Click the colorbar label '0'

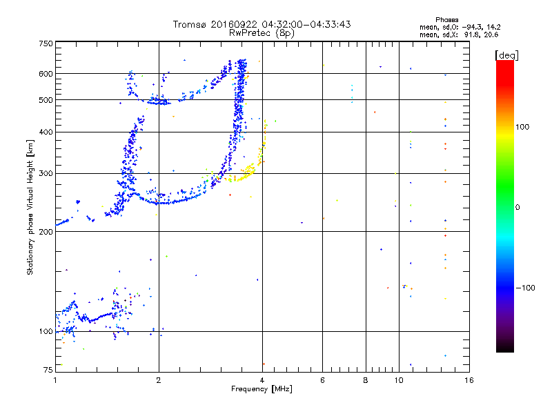click(517, 208)
